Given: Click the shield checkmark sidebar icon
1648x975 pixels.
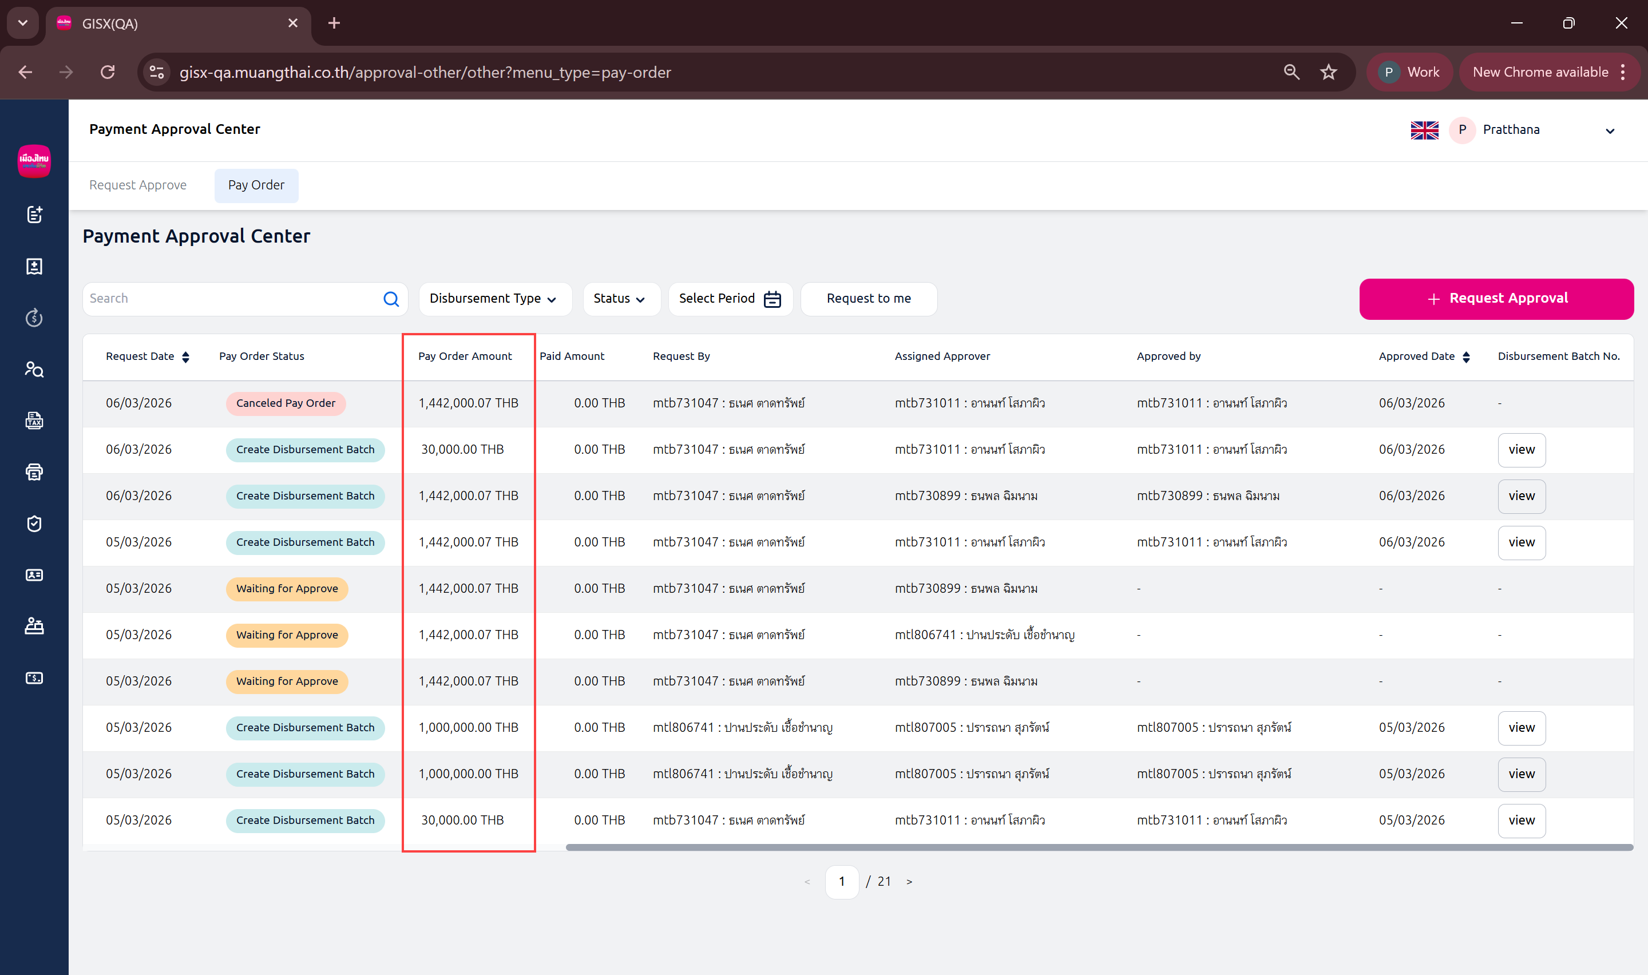Looking at the screenshot, I should click(x=34, y=524).
